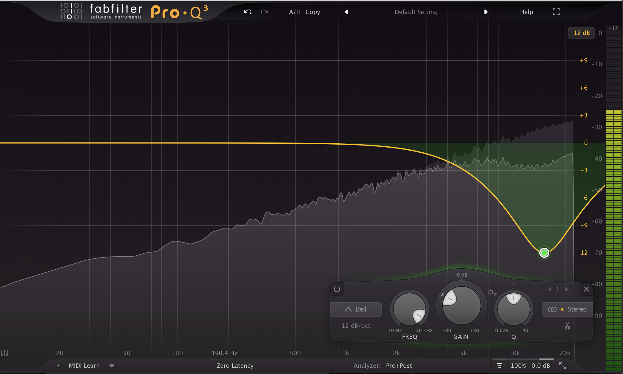Expand the MIDI Learn dropdown arrow
623x374 pixels.
pos(112,366)
